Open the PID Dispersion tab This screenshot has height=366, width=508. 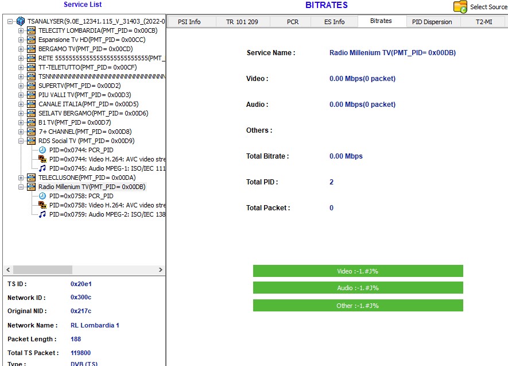(432, 22)
